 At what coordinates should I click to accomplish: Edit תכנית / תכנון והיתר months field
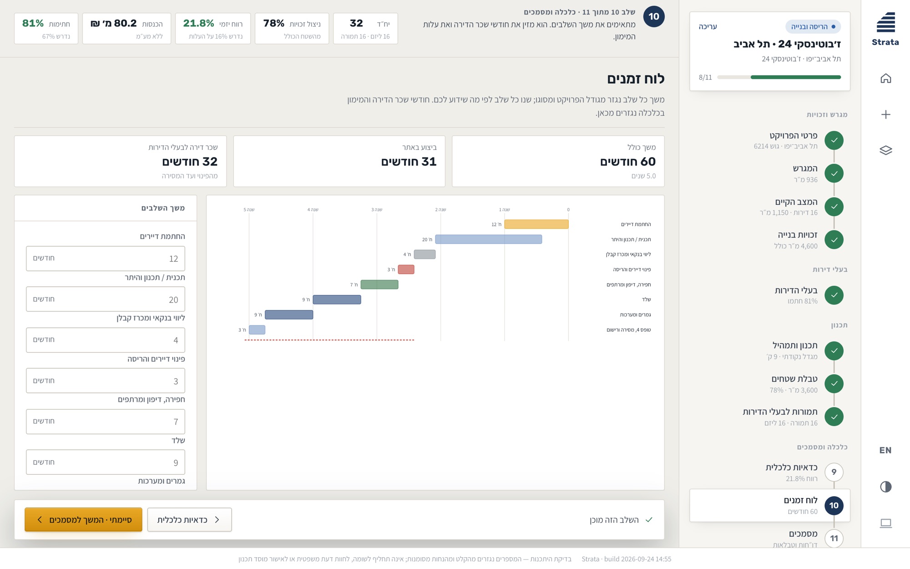pyautogui.click(x=106, y=299)
